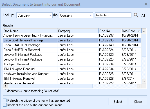Open the Contains condition dropdown
This screenshot has width=150, height=109.
(91, 15)
